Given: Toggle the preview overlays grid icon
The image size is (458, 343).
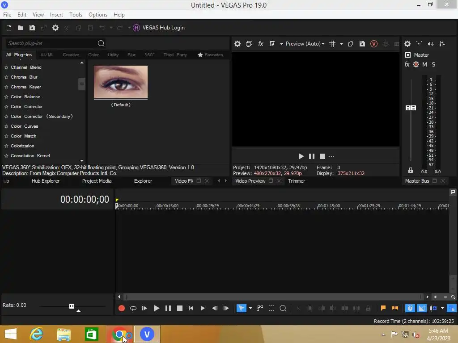Looking at the screenshot, I should point(332,44).
